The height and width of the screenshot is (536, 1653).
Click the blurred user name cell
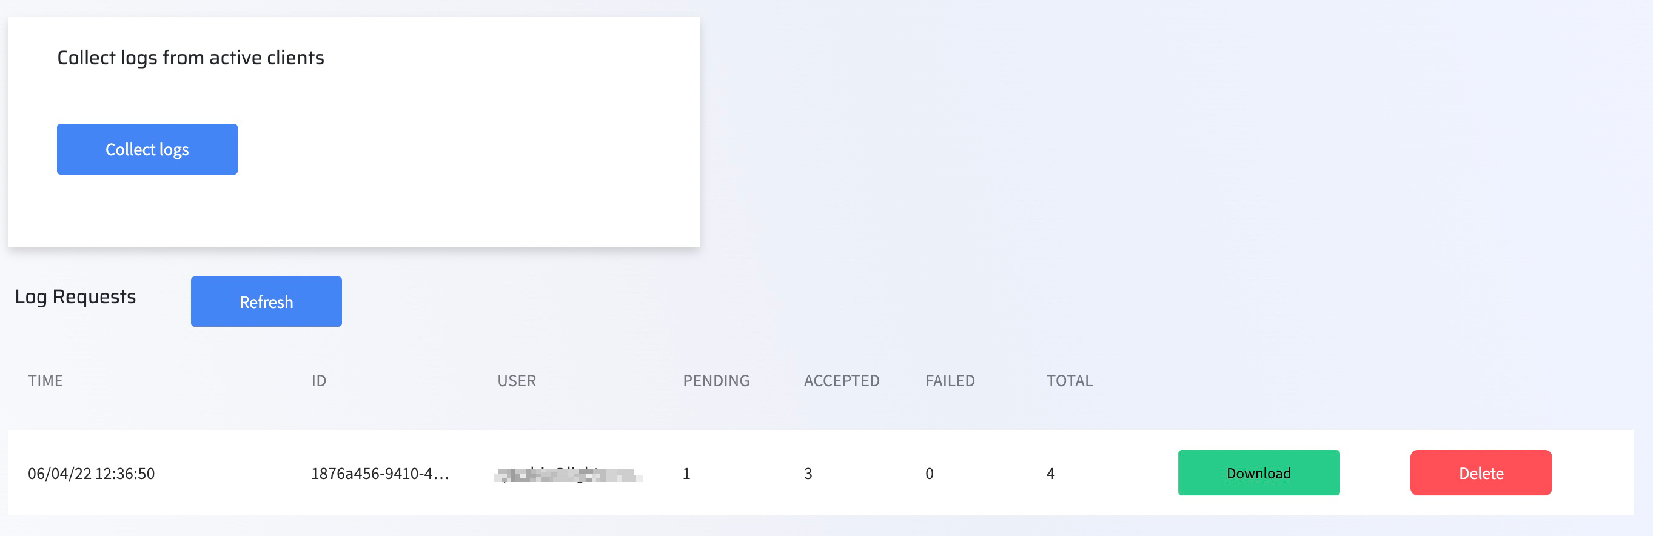click(x=568, y=475)
